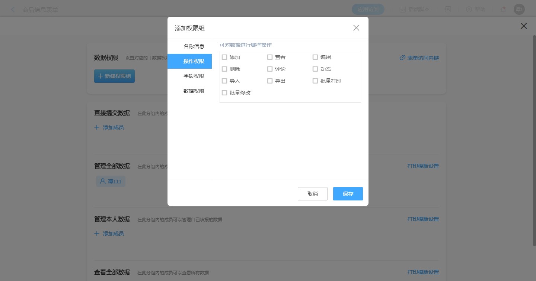Image resolution: width=536 pixels, height=281 pixels.
Task: Click the plus icon under 直接提交数据
Action: 97,127
